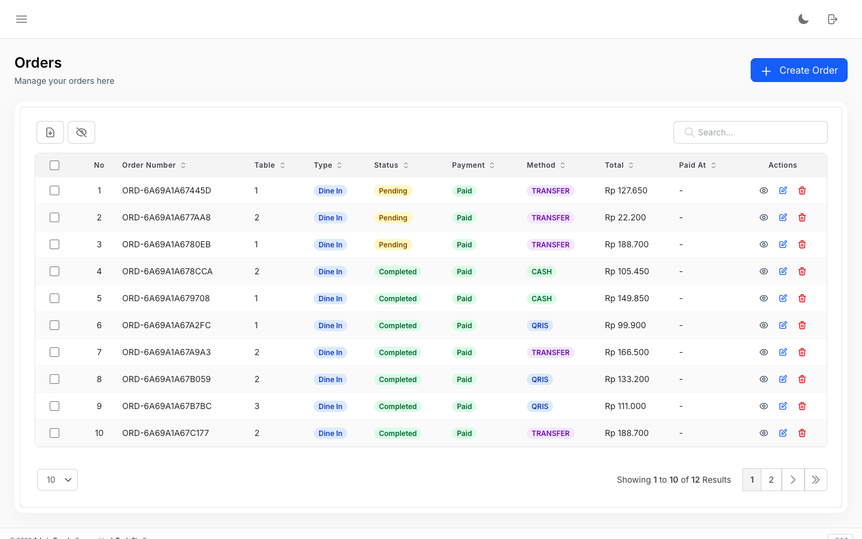This screenshot has height=539, width=862.
Task: Click total Rp 99.900
Action: click(x=626, y=325)
